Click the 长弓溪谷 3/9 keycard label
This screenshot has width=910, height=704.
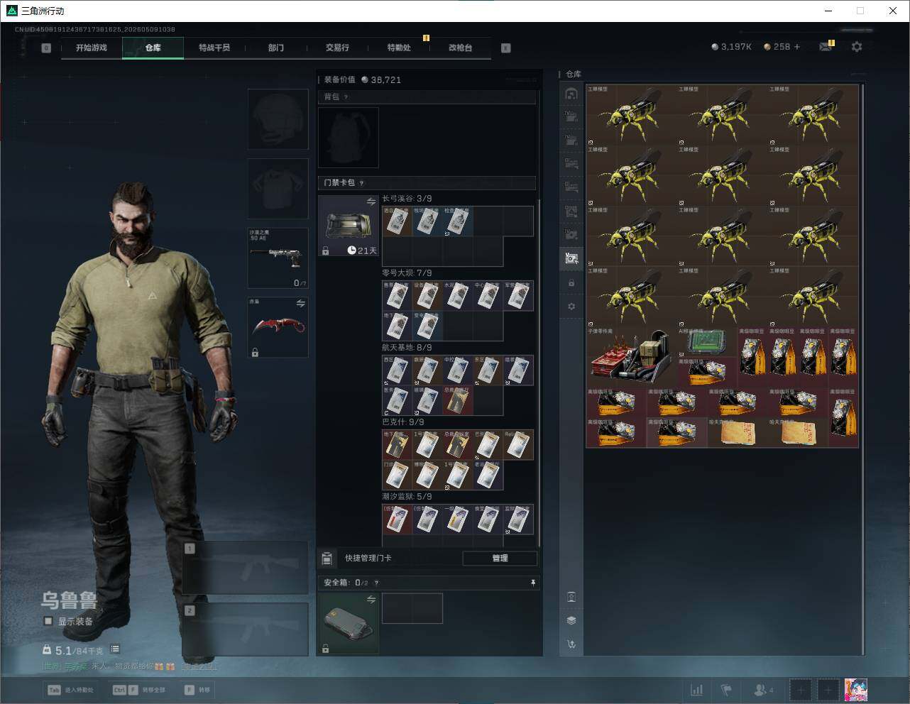[x=407, y=199]
